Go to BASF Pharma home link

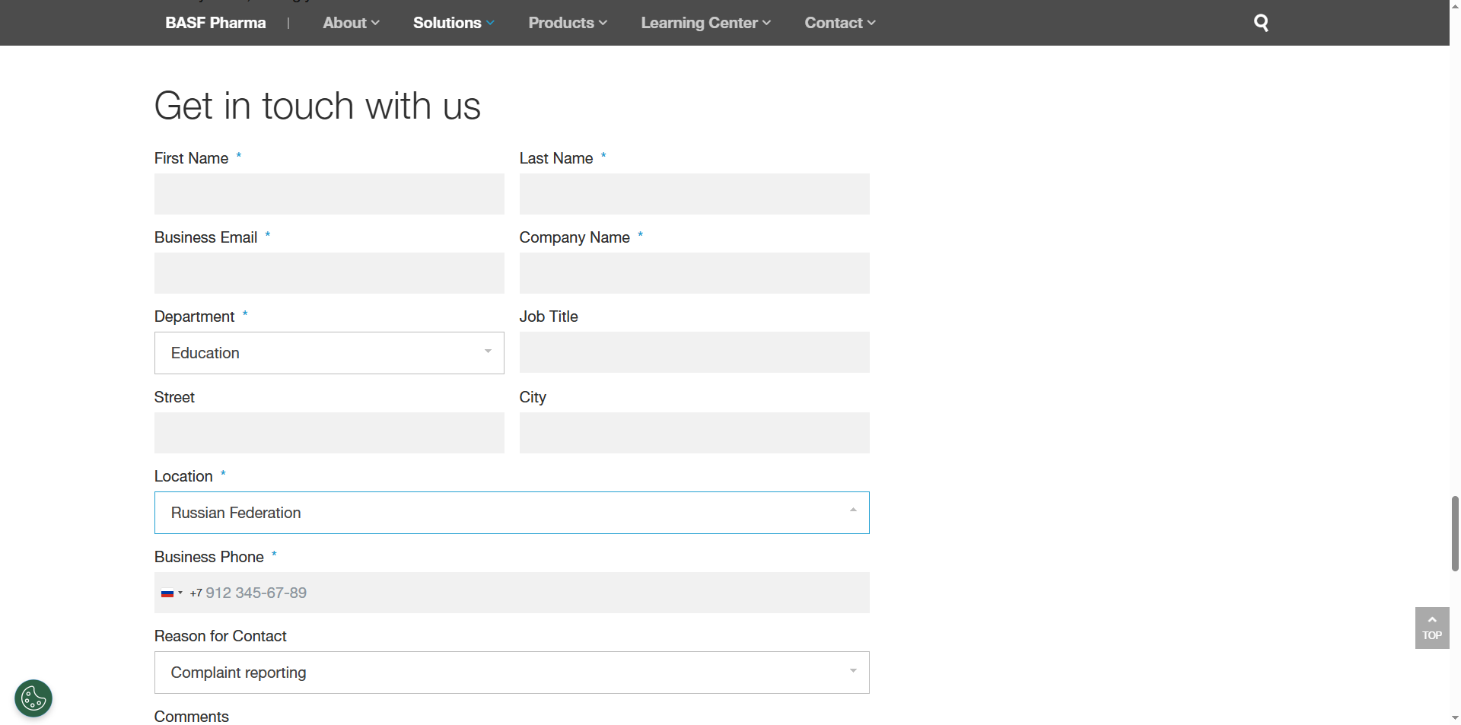(215, 23)
